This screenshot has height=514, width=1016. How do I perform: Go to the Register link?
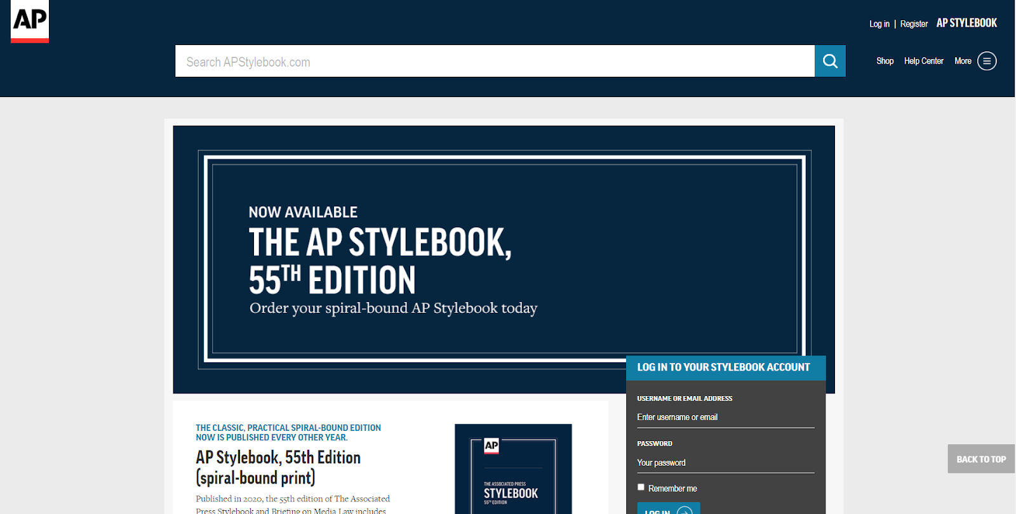(914, 24)
